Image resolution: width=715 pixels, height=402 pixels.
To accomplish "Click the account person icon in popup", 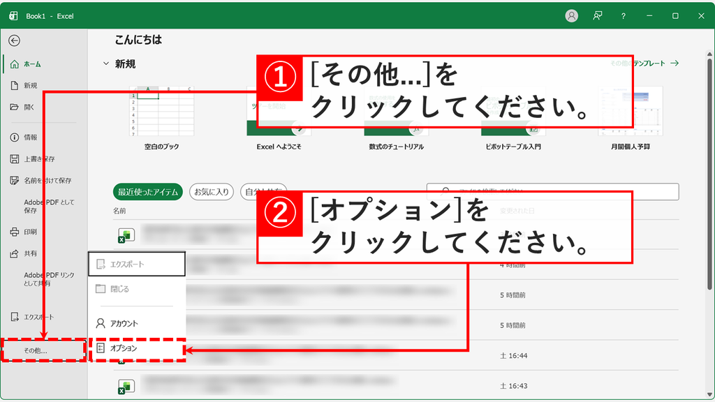I will 101,323.
